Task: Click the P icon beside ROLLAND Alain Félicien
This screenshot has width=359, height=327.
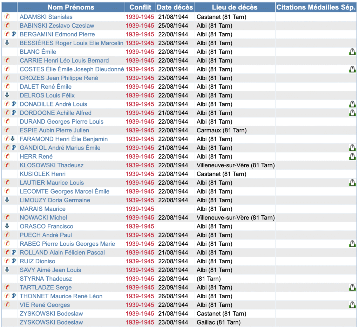Action: pos(14,252)
